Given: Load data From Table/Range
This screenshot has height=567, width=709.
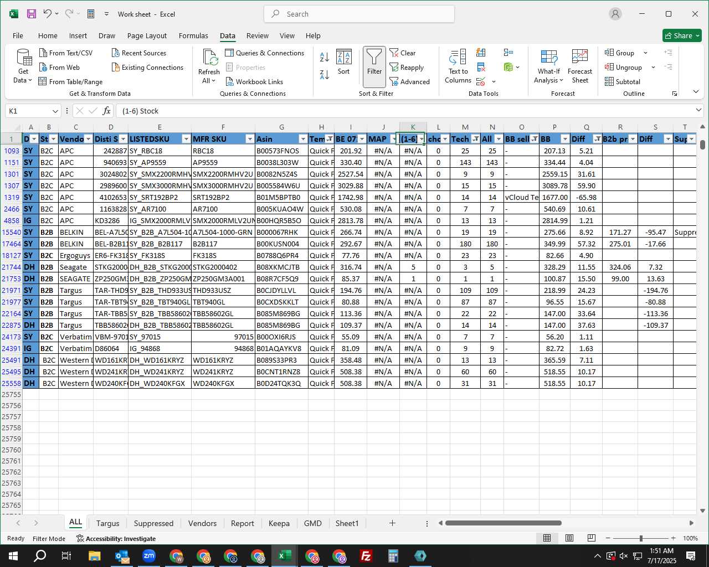Looking at the screenshot, I should [70, 81].
